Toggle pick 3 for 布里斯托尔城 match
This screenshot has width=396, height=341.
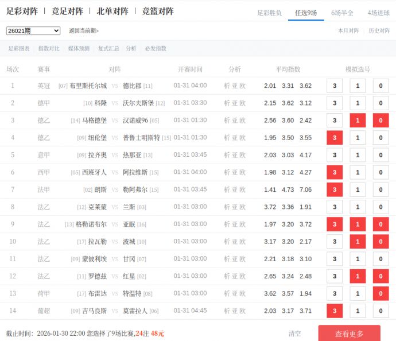334,86
